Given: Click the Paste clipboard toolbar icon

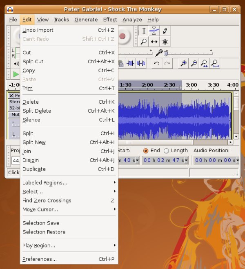Looking at the screenshot, I should click(x=121, y=64).
